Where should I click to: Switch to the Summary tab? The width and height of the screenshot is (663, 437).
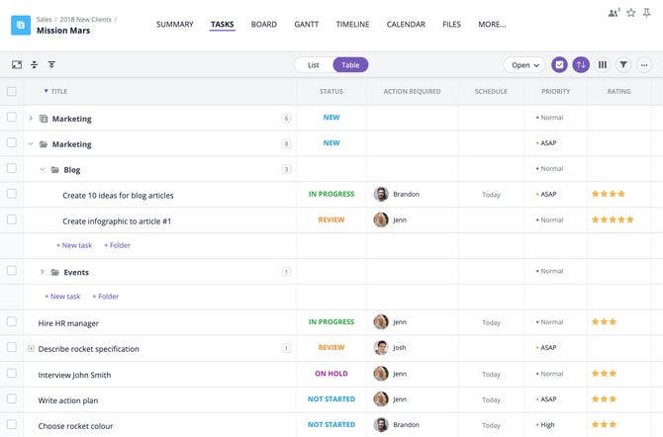tap(174, 25)
